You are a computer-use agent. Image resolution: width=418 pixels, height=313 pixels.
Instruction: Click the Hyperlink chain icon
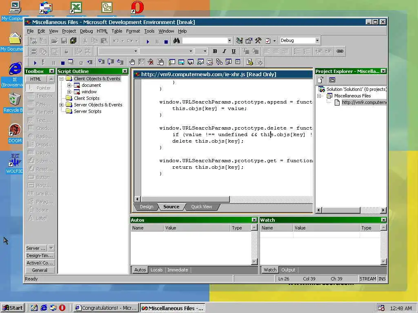point(340,51)
